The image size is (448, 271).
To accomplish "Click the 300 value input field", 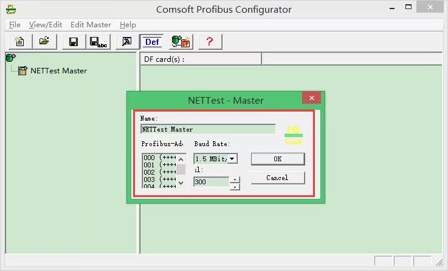I will pos(211,182).
